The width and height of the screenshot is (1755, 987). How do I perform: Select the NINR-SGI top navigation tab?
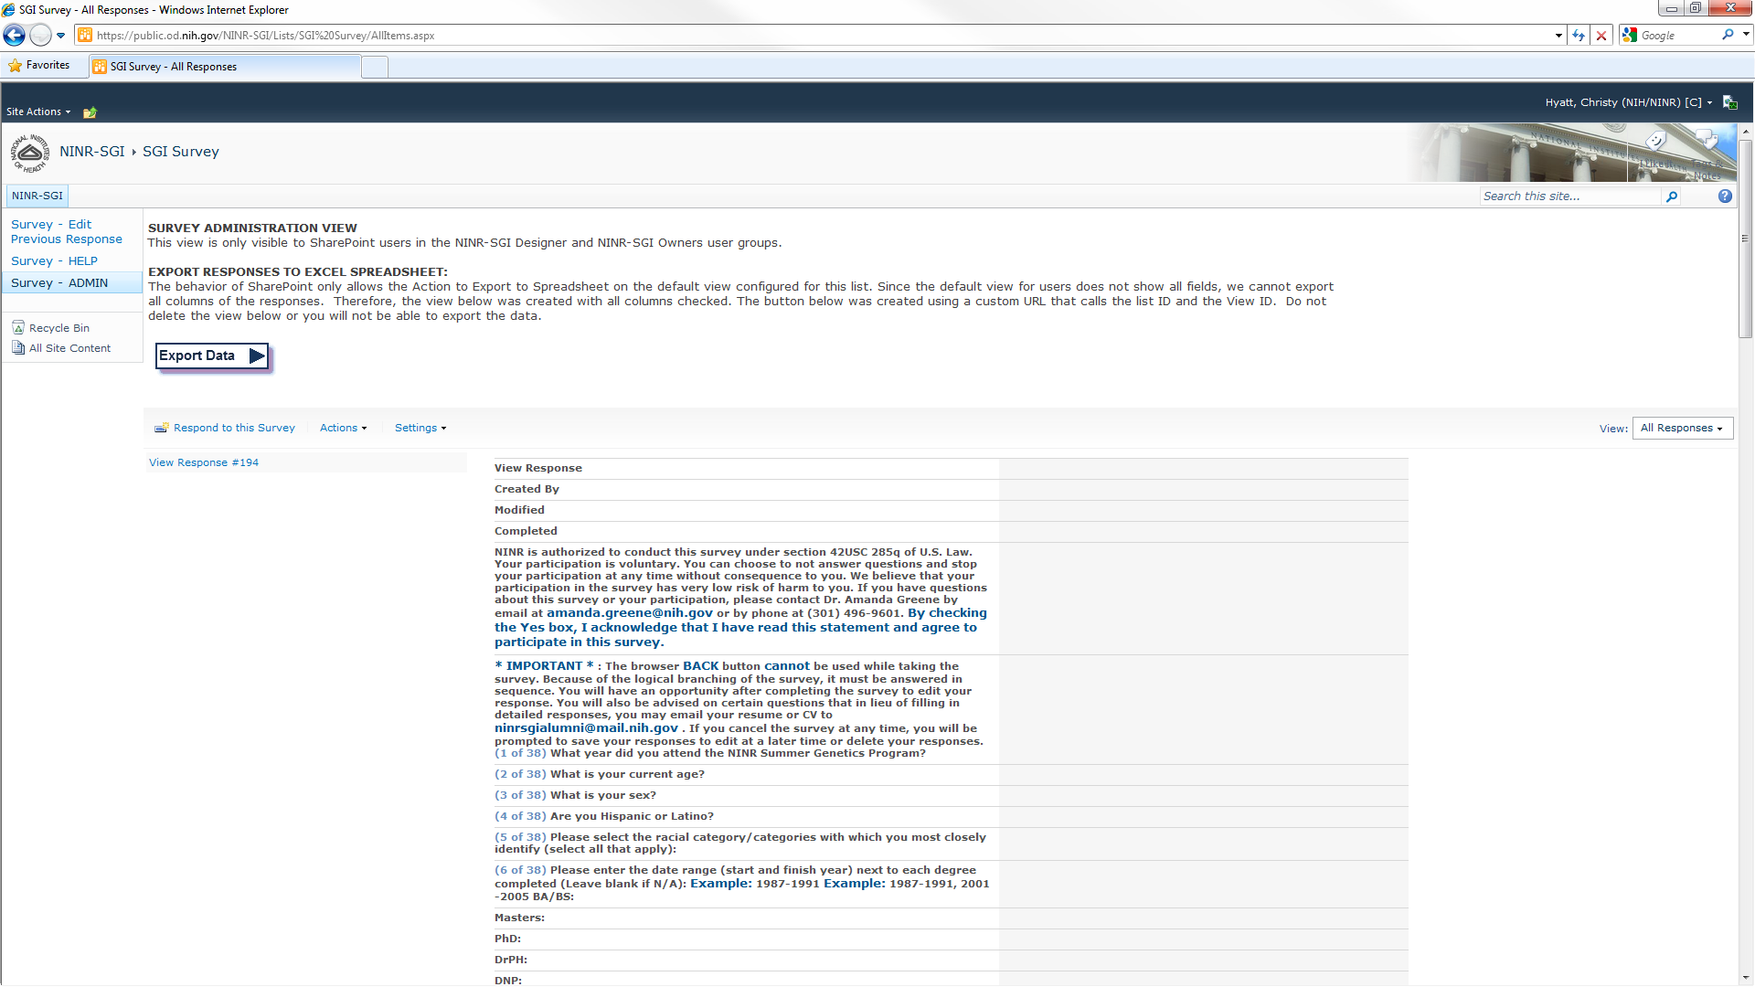[37, 196]
